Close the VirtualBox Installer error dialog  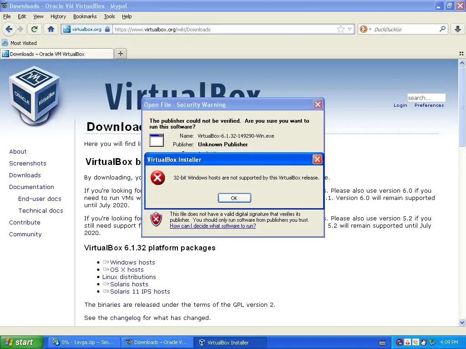(x=317, y=160)
